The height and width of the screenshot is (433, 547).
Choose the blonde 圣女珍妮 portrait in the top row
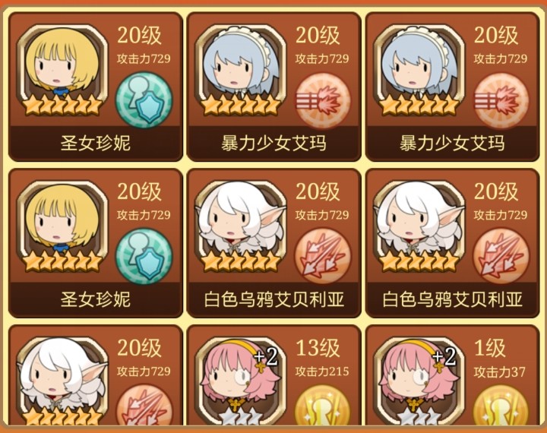click(x=62, y=70)
